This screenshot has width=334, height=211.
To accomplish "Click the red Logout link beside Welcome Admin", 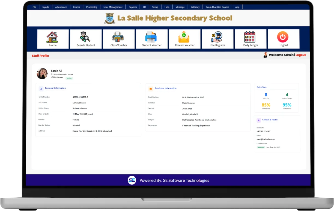I will [x=300, y=55].
